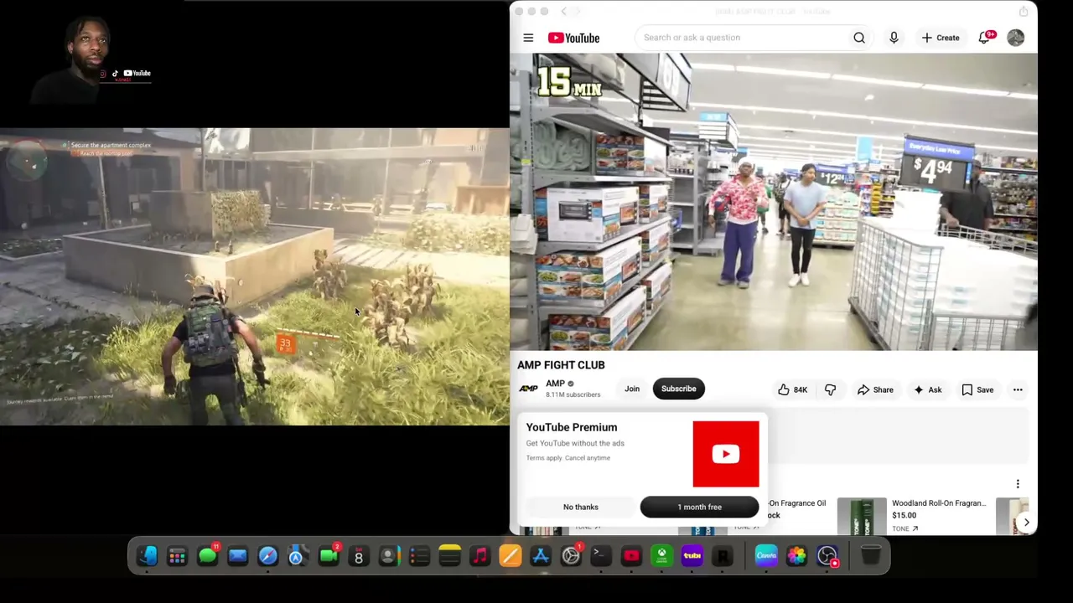
Task: Click the Share icon in the Safari toolbar
Action: pyautogui.click(x=1024, y=12)
